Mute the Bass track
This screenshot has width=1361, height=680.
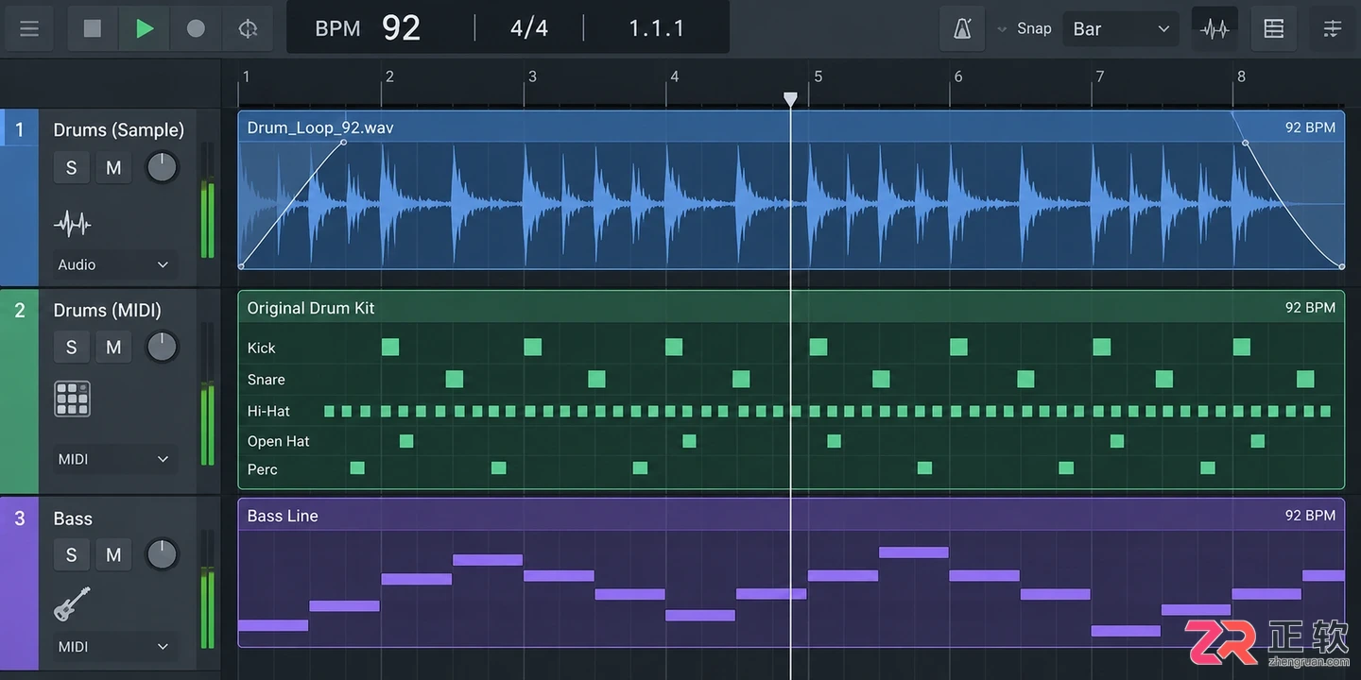pyautogui.click(x=113, y=555)
